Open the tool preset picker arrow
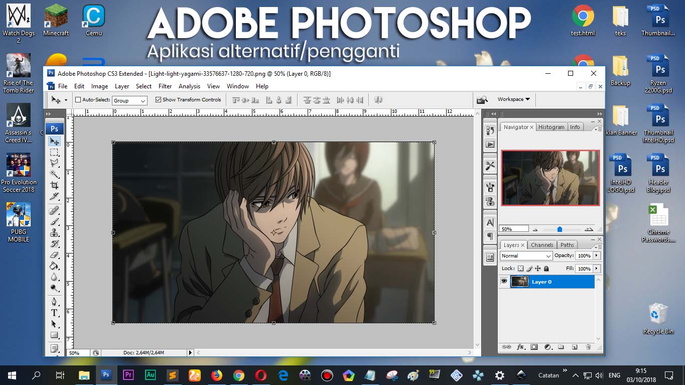 (66, 100)
